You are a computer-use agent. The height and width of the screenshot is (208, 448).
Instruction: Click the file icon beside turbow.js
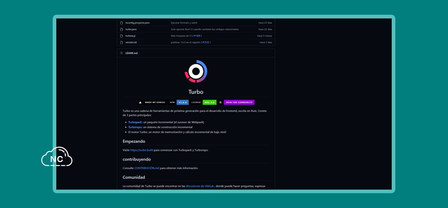point(121,36)
